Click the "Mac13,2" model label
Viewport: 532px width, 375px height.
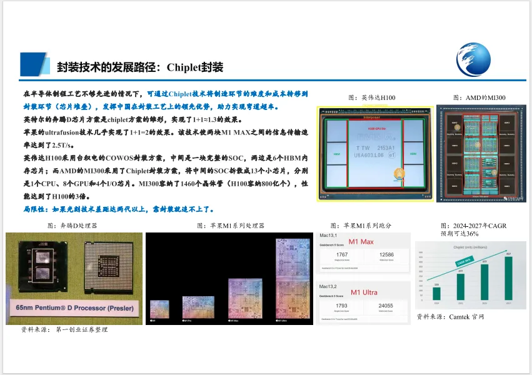point(328,286)
